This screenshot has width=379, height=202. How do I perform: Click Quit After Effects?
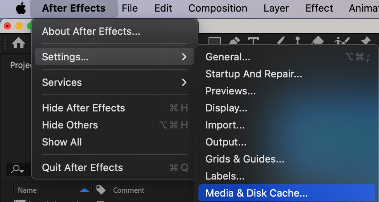pyautogui.click(x=82, y=168)
